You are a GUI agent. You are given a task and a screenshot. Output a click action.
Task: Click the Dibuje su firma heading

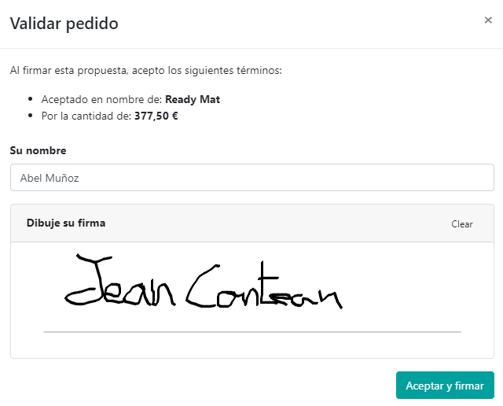pyautogui.click(x=66, y=223)
